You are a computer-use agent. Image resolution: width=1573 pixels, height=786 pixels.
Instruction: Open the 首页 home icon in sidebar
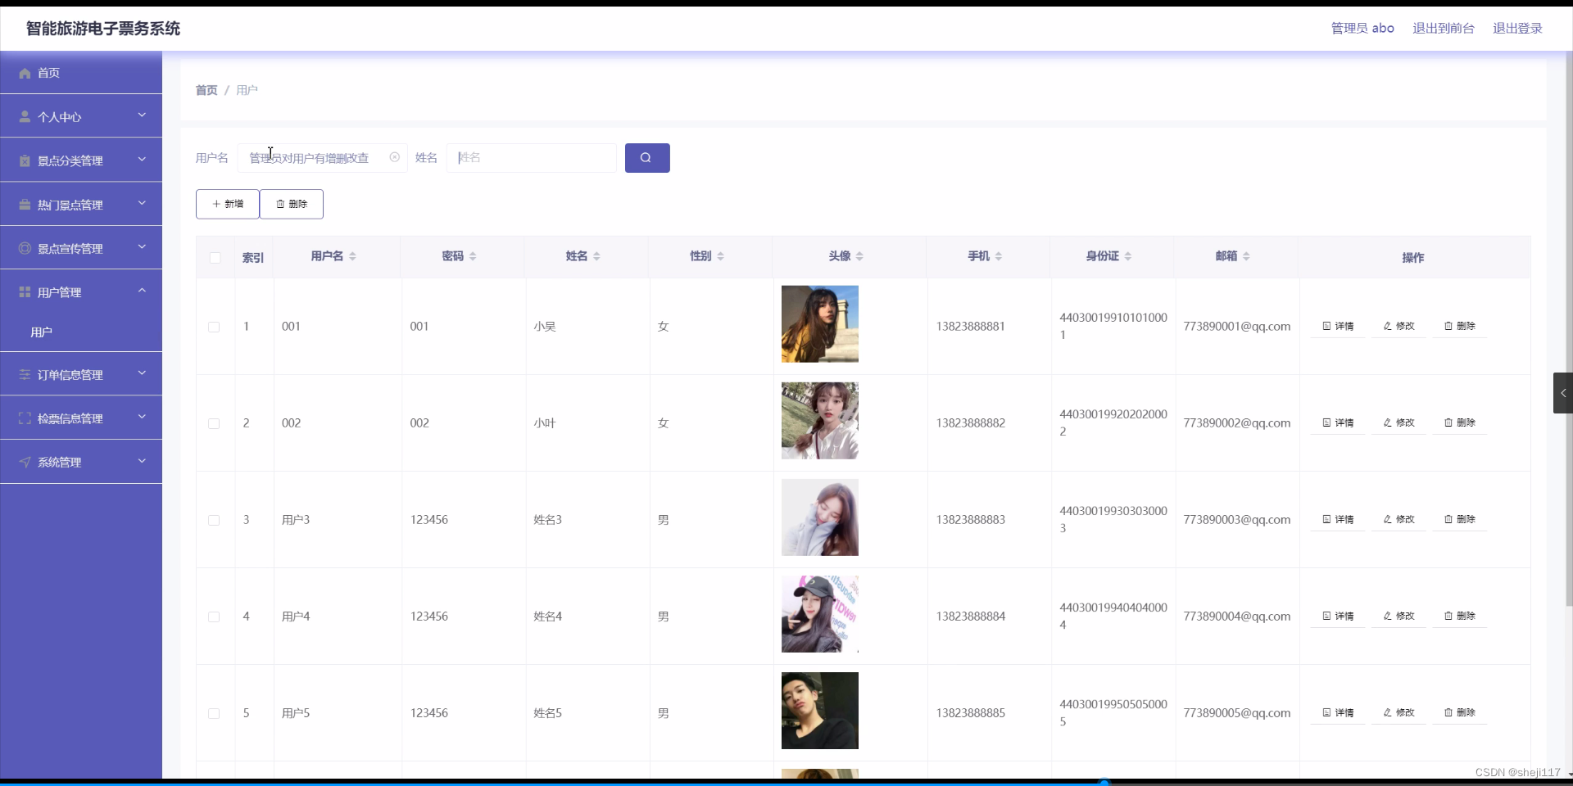click(25, 73)
